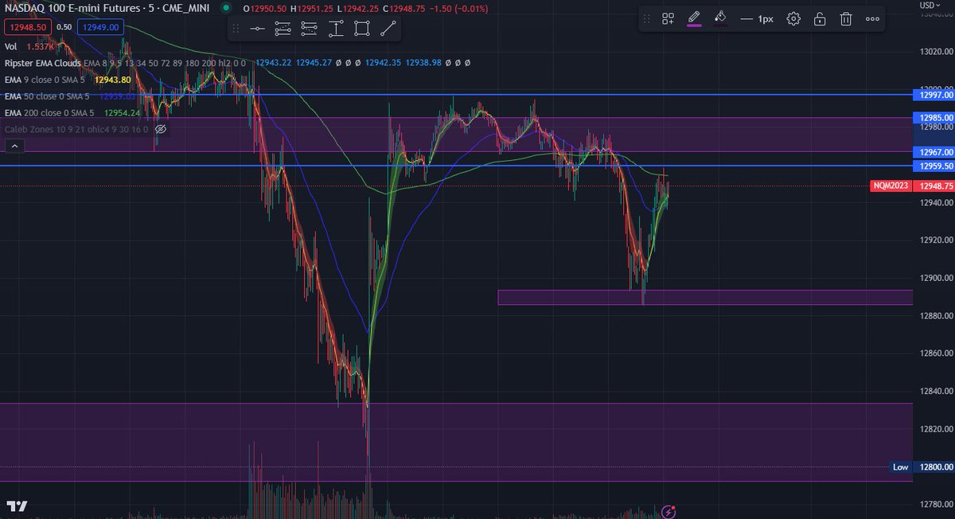This screenshot has height=519, width=955.
Task: Select the Horizontal Line drawing tool
Action: (257, 29)
